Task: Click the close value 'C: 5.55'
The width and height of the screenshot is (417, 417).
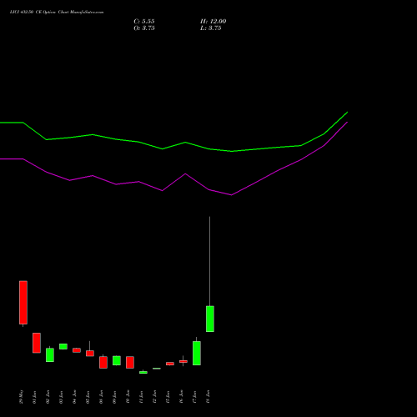Action: coord(144,22)
